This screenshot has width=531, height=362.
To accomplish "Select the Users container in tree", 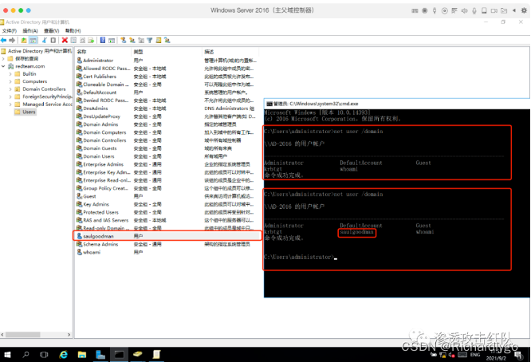I will pos(25,112).
